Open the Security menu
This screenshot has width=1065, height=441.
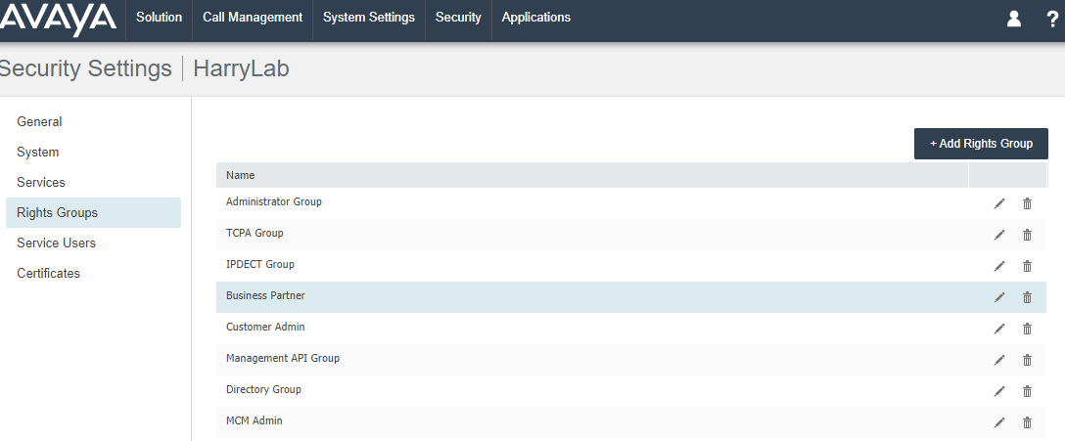click(458, 18)
